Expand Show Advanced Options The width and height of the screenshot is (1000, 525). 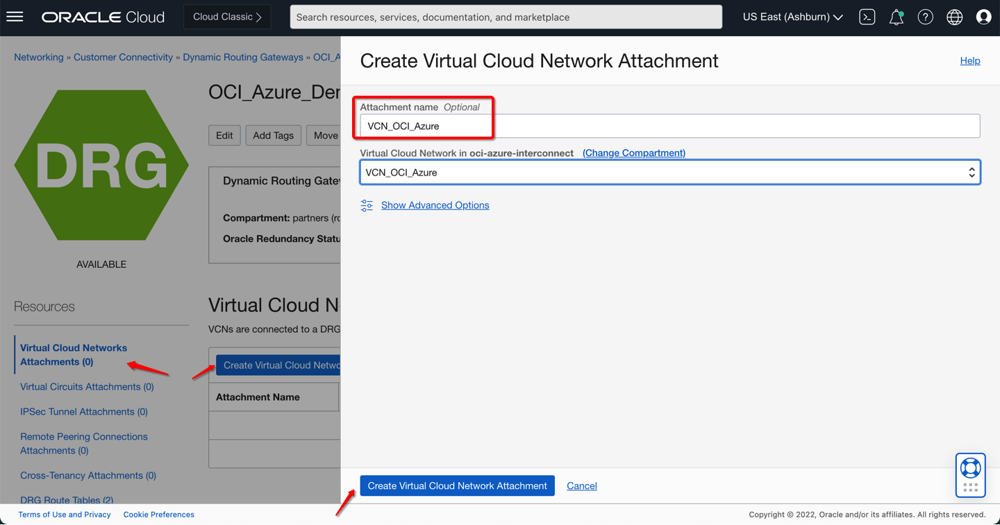pyautogui.click(x=435, y=205)
